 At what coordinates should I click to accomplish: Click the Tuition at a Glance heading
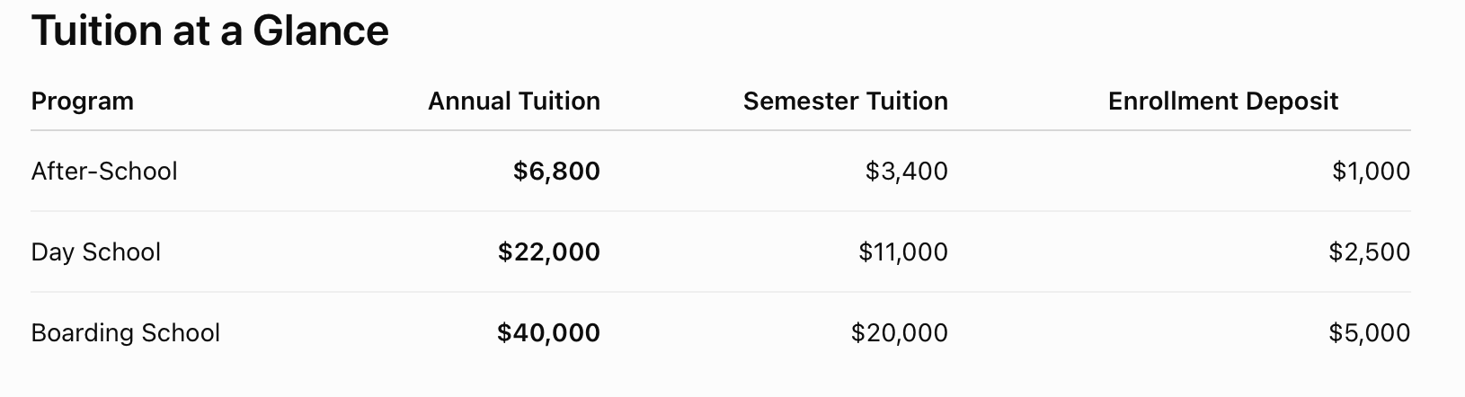[210, 31]
